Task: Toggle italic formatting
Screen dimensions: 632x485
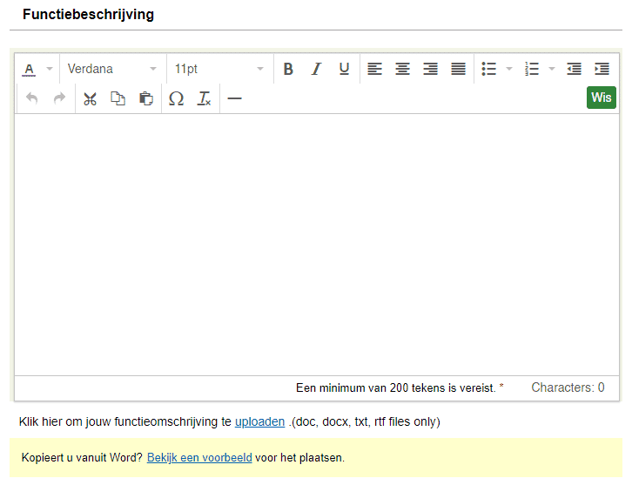Action: pos(316,69)
